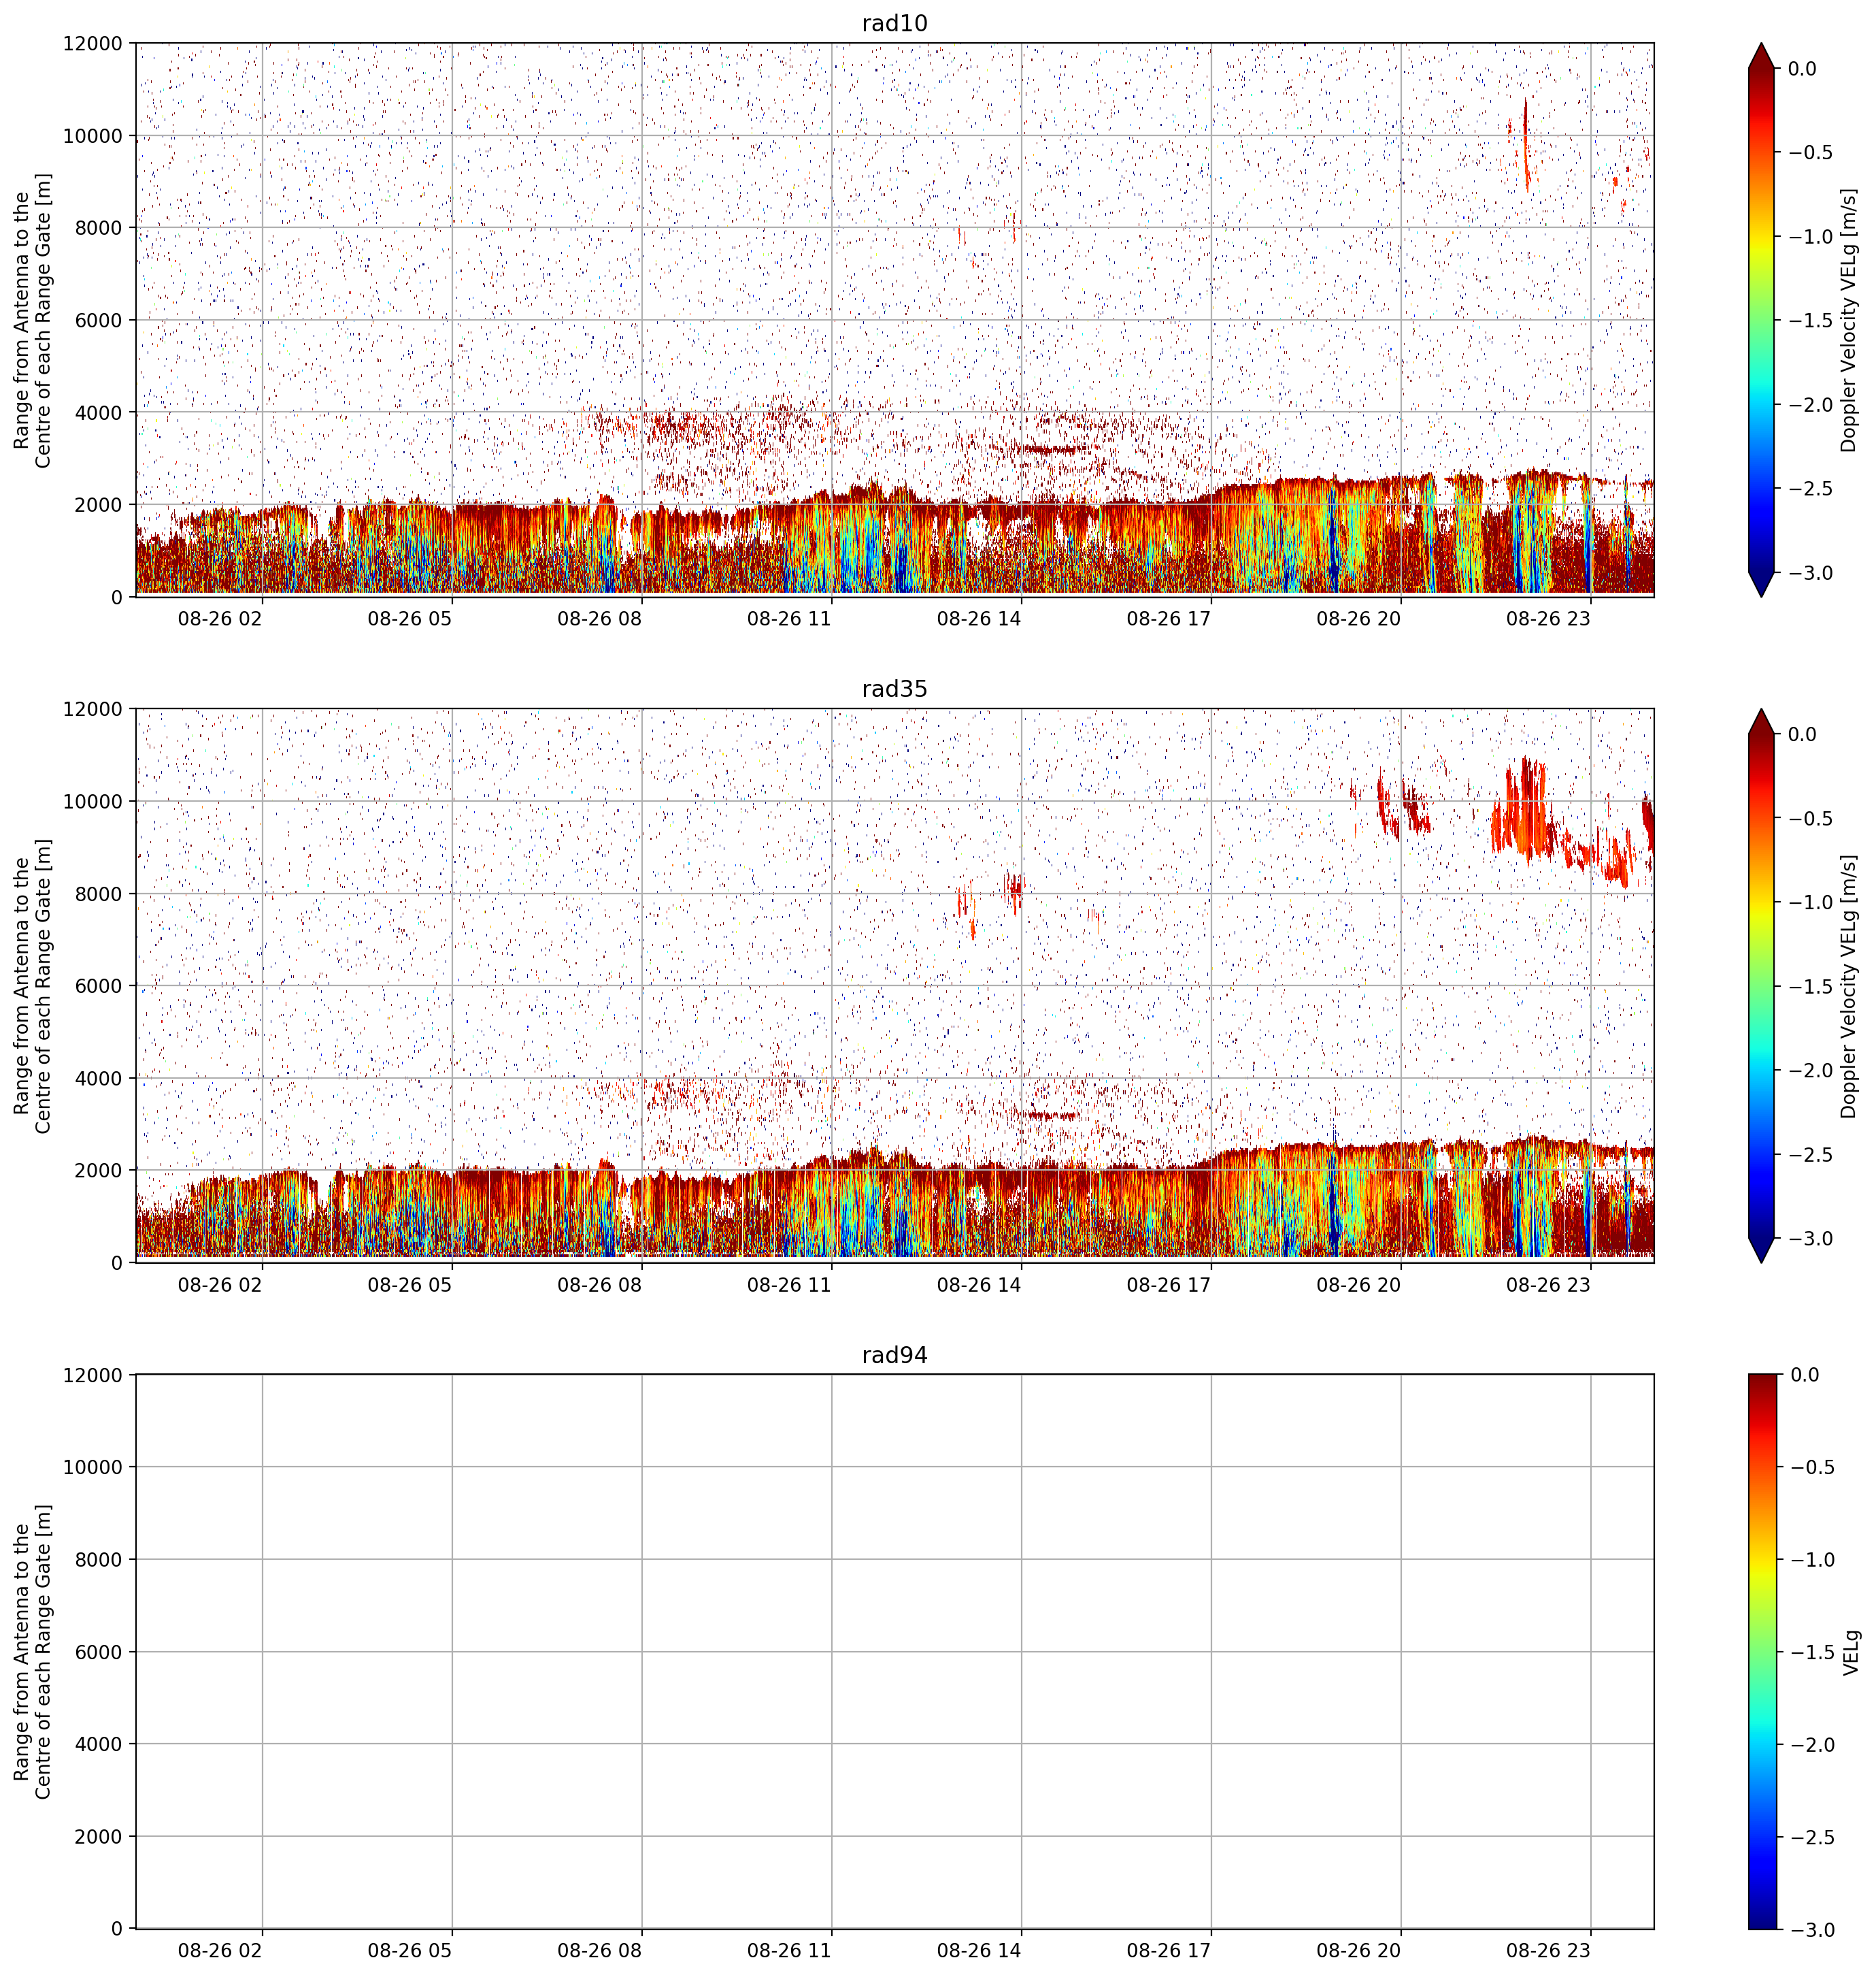The image size is (1876, 1975).
Task: Click the '08-26 11' tick under rad10
Action: 789,619
